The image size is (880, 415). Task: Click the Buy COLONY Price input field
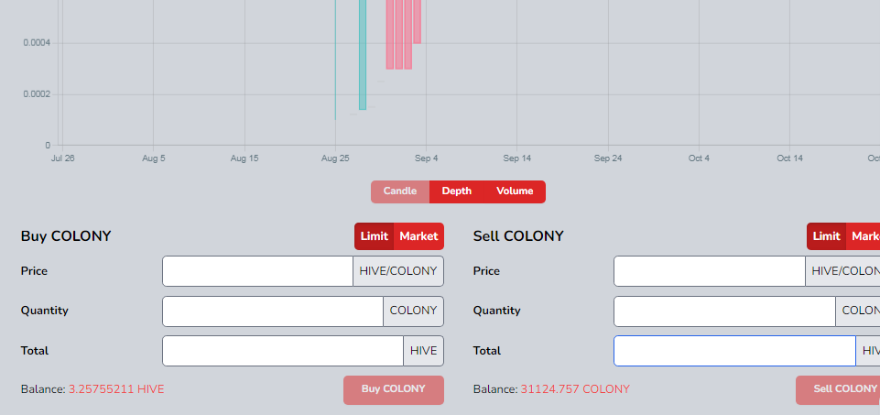(257, 271)
